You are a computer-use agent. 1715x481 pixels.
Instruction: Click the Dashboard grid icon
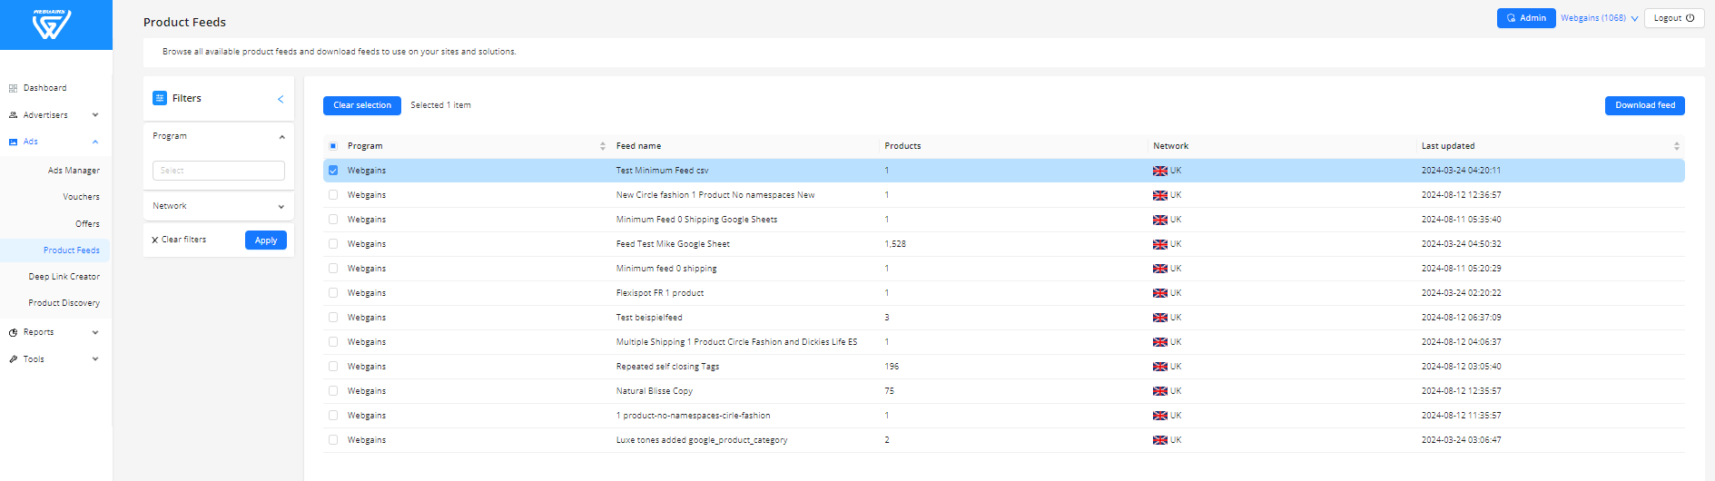pyautogui.click(x=13, y=88)
